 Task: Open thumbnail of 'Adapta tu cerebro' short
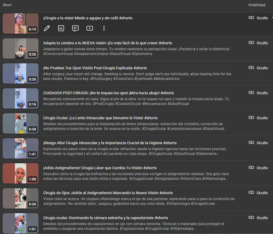tap(21, 48)
